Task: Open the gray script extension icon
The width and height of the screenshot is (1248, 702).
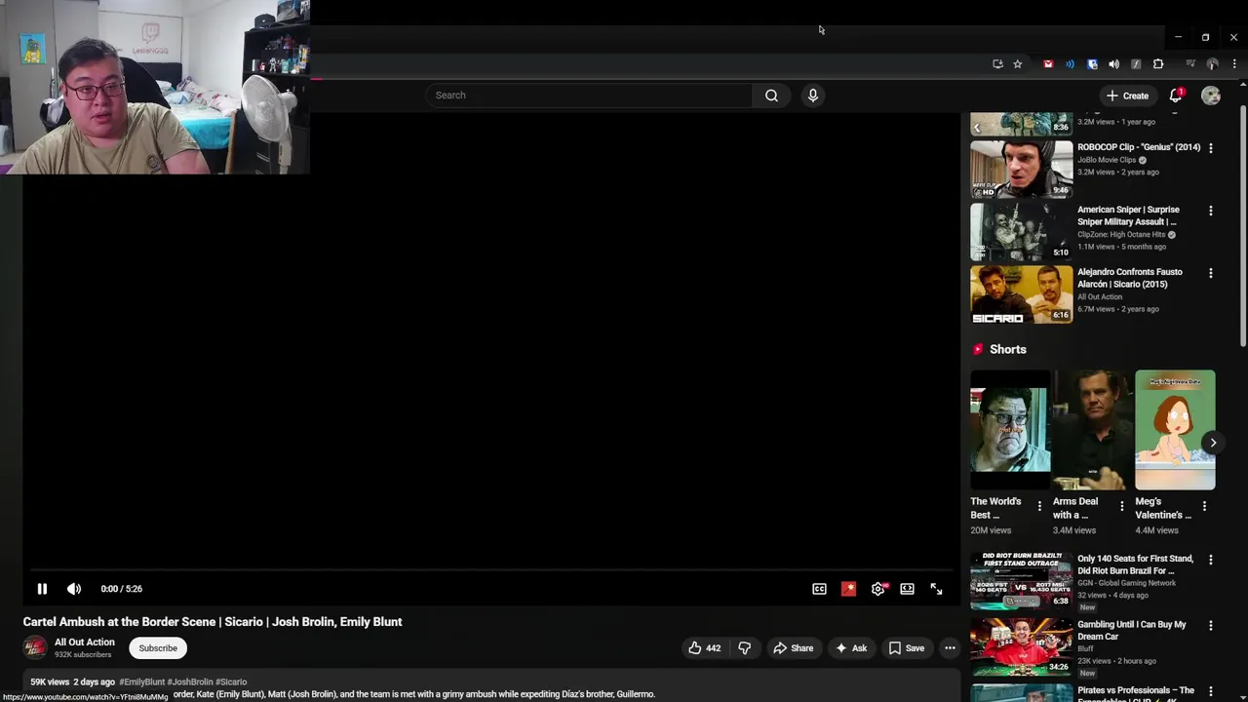Action: pos(1136,64)
